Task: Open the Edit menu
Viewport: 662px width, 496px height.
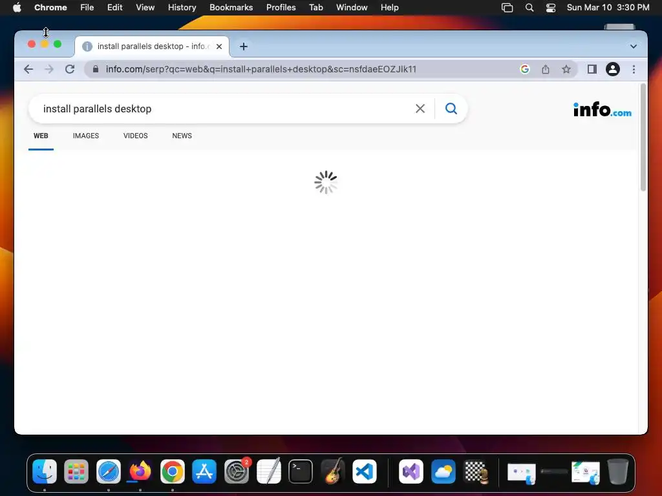Action: 115,8
